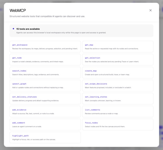
Task: Click 'Review comments across a node or map' text
Action: tap(101, 114)
